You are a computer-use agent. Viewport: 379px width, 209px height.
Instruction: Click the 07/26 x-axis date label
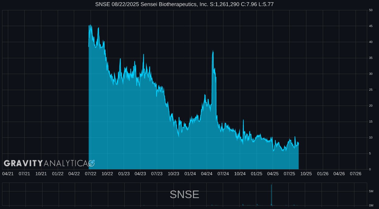[356, 174]
